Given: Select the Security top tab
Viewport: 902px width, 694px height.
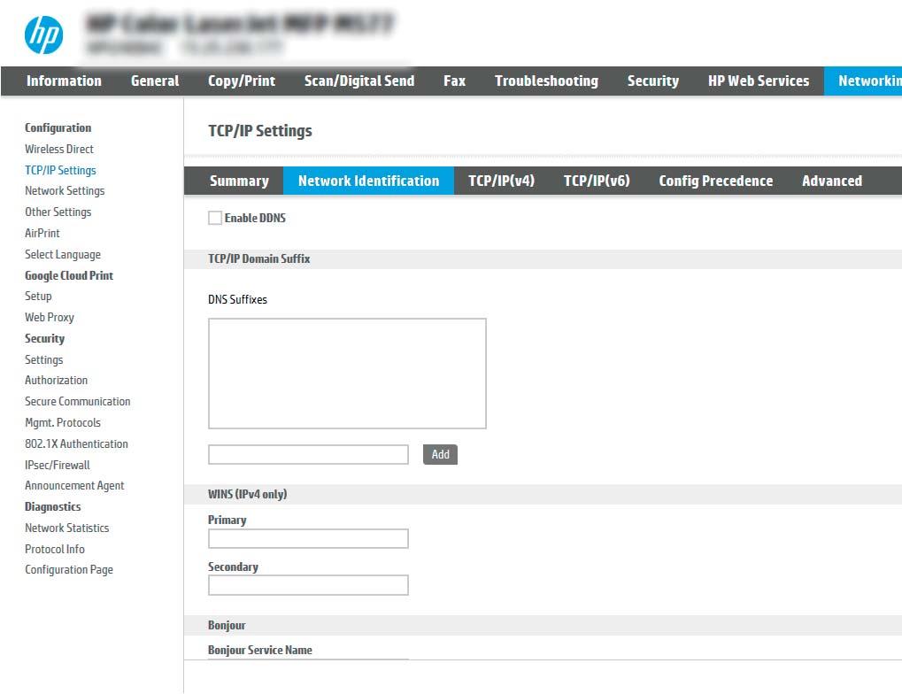Looking at the screenshot, I should tap(653, 81).
